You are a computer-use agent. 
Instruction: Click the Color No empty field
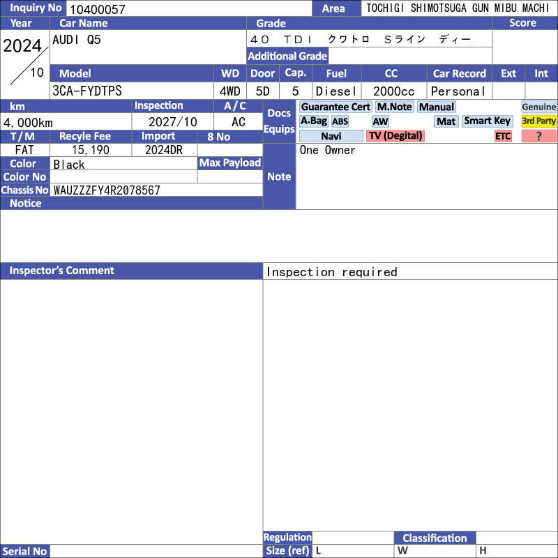click(x=123, y=176)
